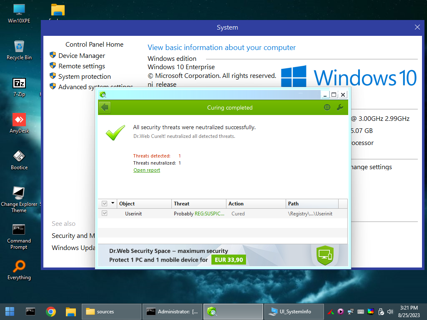Select the AnyDesk desktop icon
The image size is (427, 320).
tap(19, 124)
